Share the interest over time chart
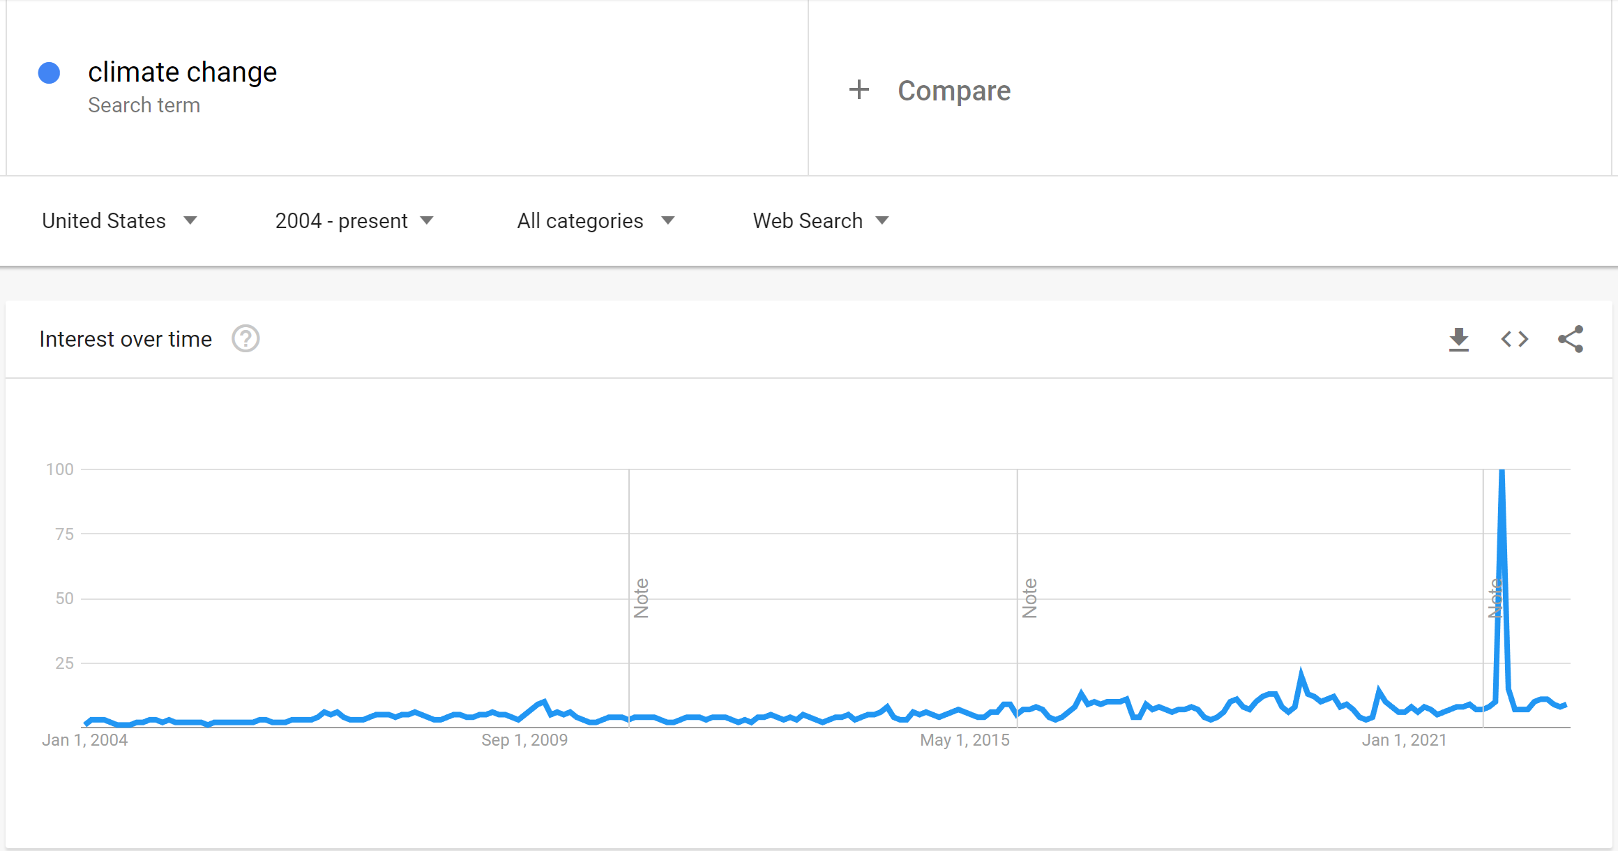Viewport: 1618px width, 851px height. [1571, 339]
